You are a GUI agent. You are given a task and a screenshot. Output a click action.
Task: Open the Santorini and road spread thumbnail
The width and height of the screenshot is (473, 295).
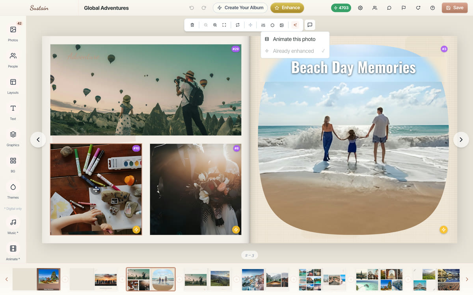coord(265,279)
